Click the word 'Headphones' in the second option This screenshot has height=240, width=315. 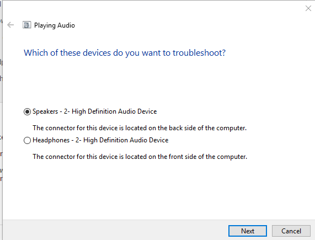(x=51, y=140)
